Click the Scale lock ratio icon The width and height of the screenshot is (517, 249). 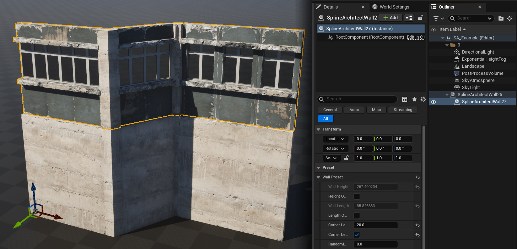point(346,158)
